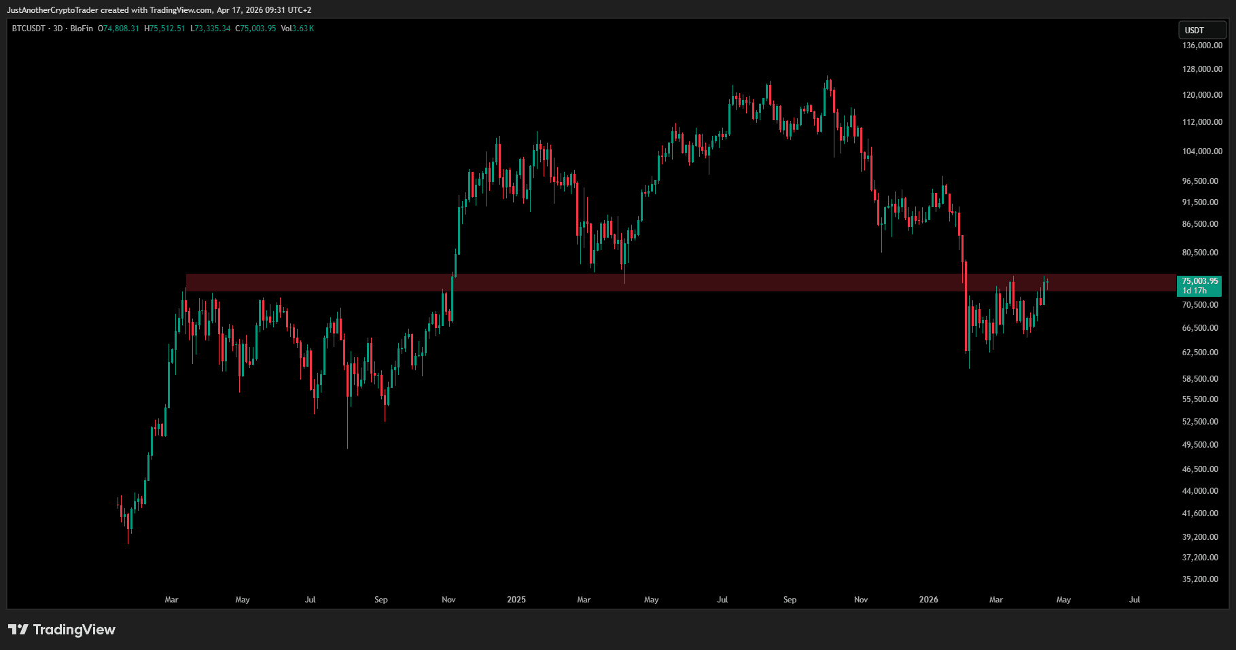1236x650 pixels.
Task: Click the 136,000.00 price axis label
Action: point(1202,46)
